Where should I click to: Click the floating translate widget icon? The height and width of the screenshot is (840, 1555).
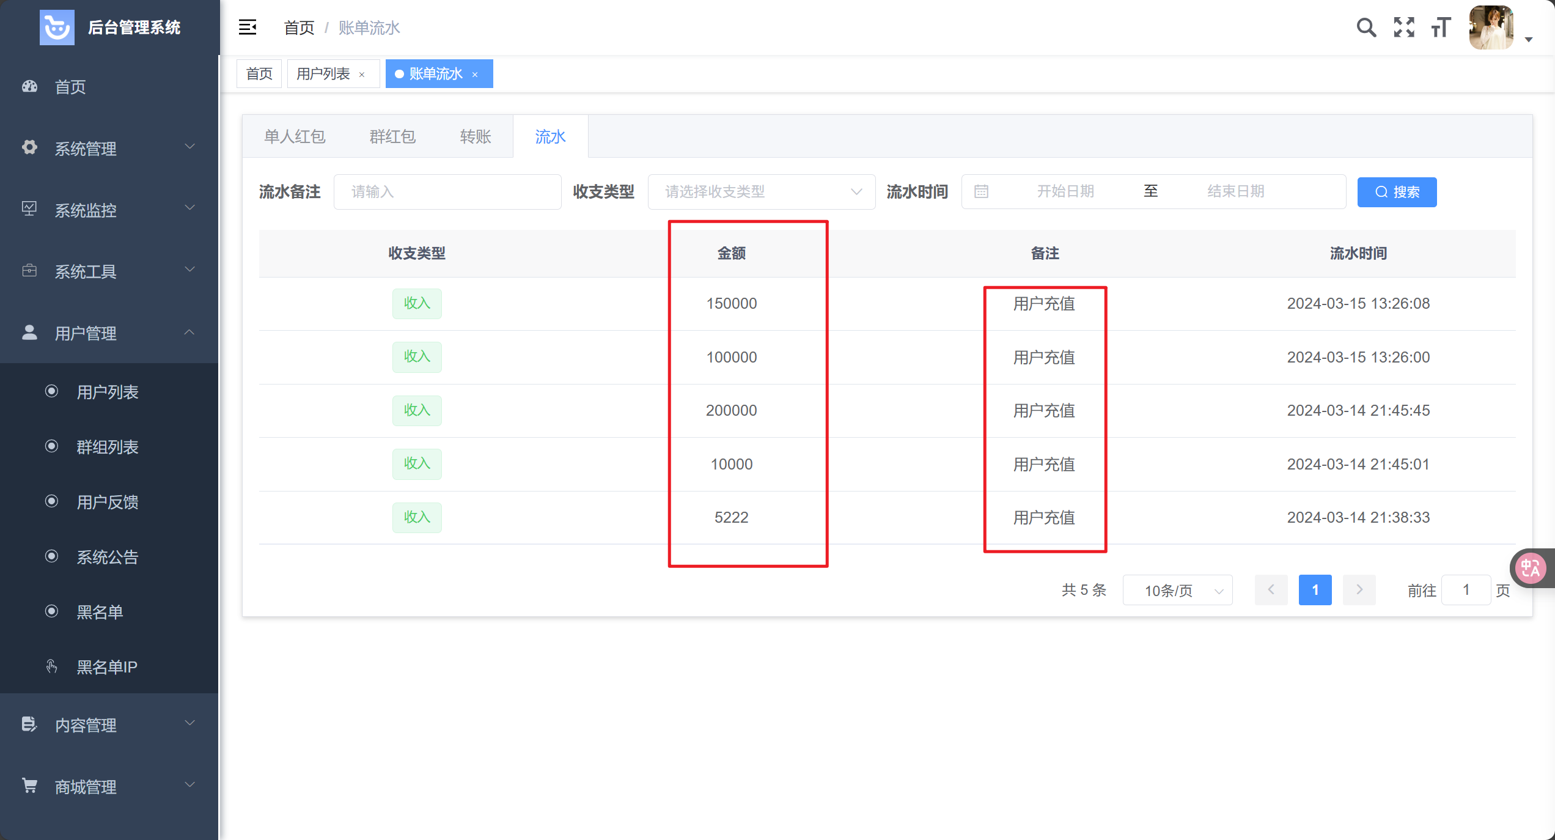[1531, 569]
